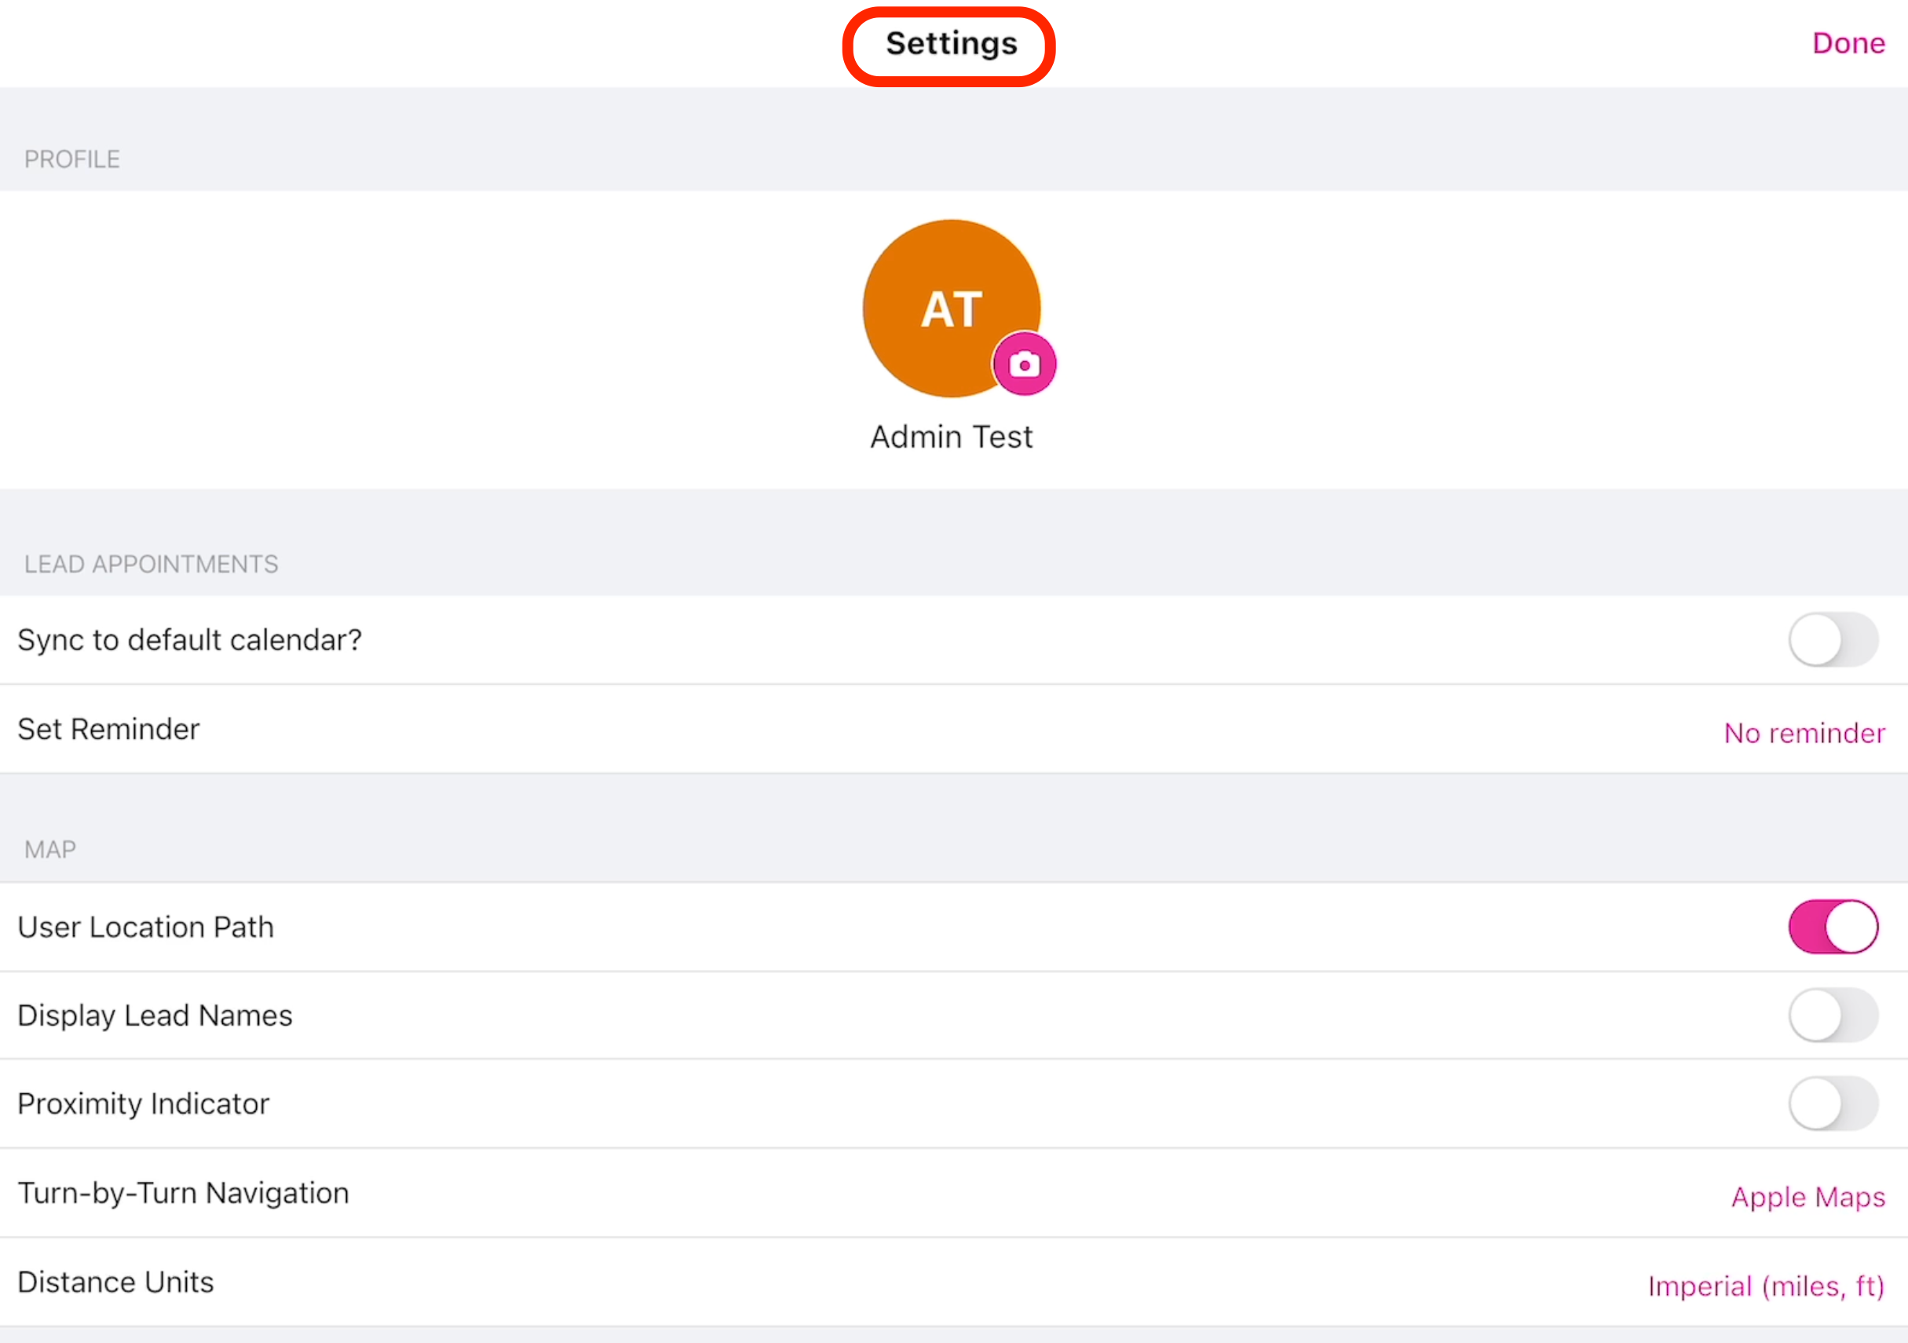Change Apple Maps navigation option
This screenshot has height=1343, width=1908.
pyautogui.click(x=1807, y=1196)
